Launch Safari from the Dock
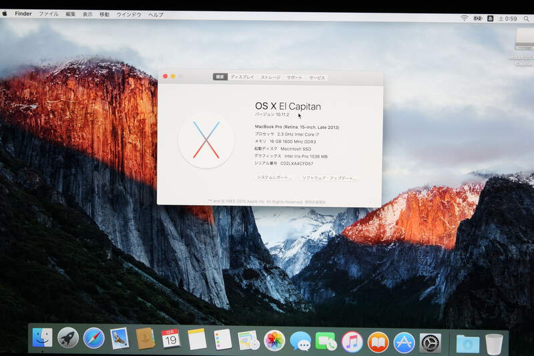Screen dimensions: 534x356 pos(94,339)
